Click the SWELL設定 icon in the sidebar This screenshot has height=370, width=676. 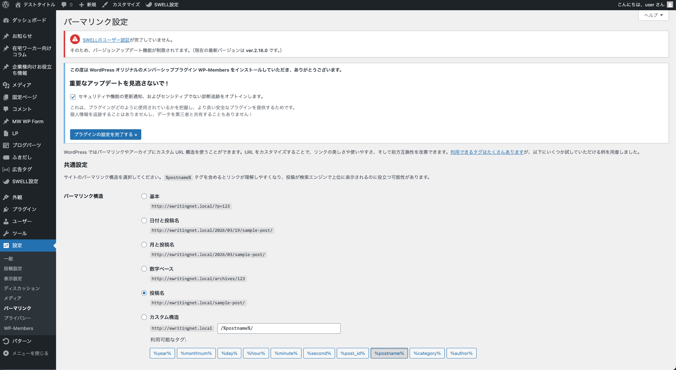tap(6, 181)
